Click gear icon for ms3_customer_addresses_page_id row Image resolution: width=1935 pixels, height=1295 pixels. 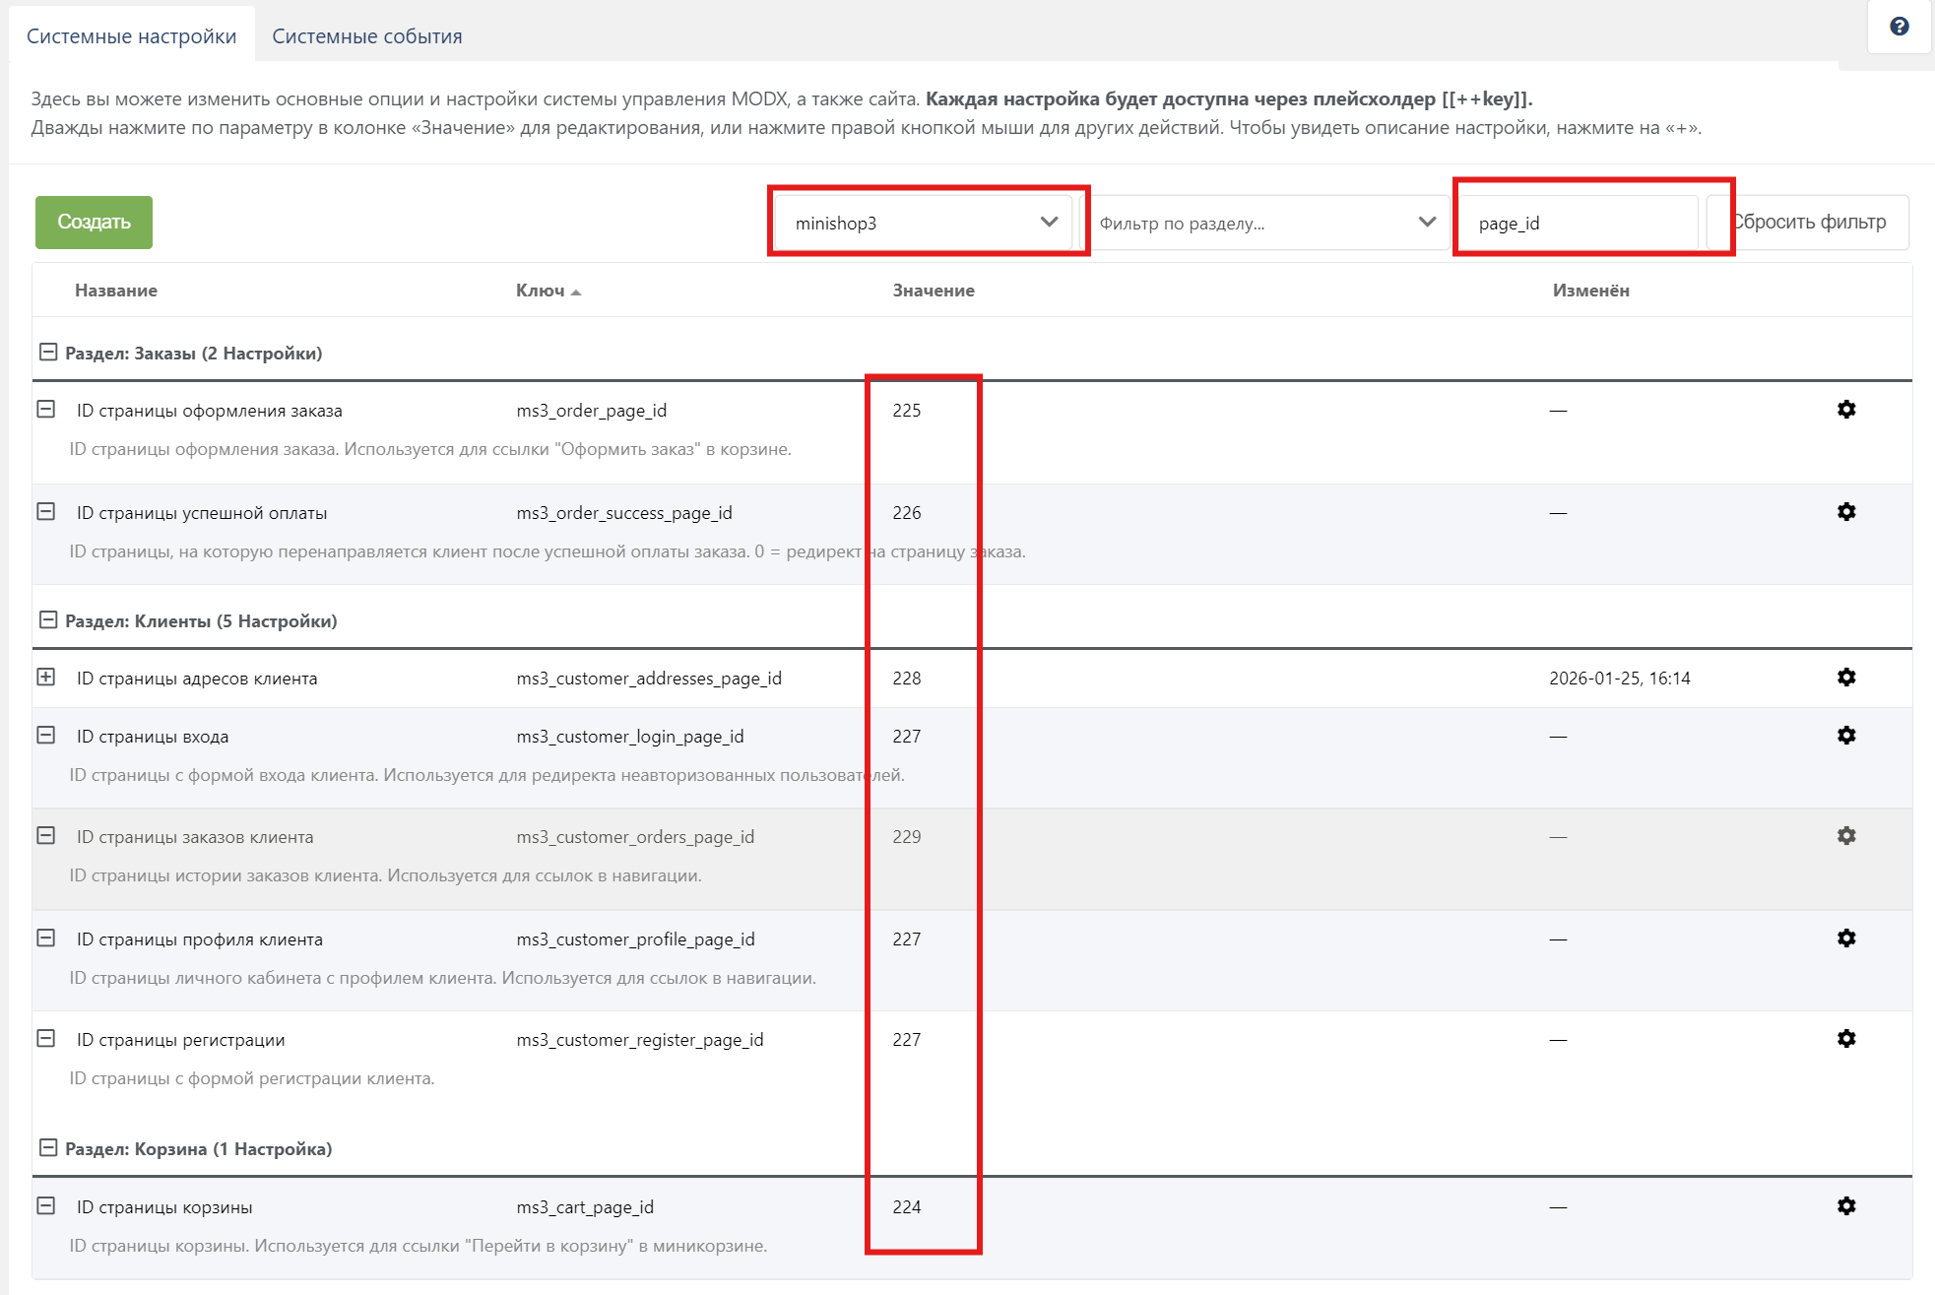(x=1846, y=678)
